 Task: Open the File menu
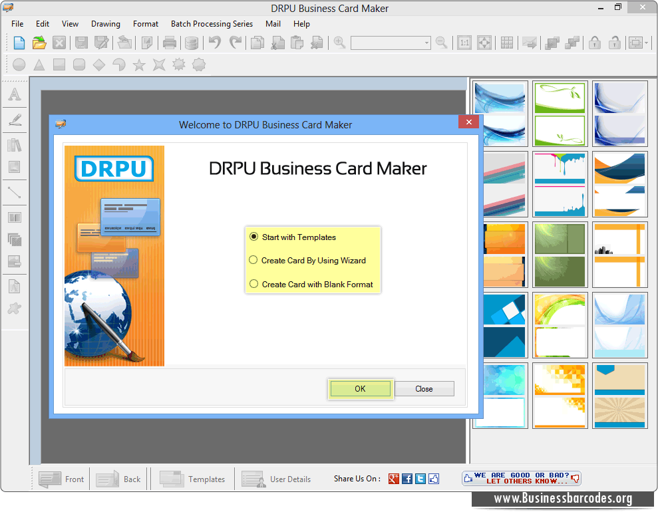[17, 24]
